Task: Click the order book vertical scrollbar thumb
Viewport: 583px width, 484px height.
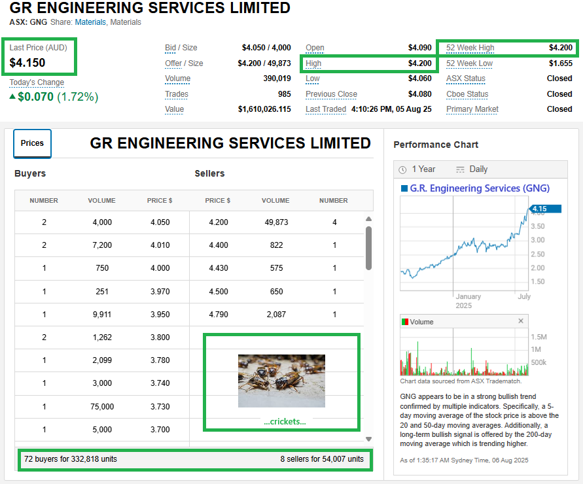Action: click(368, 248)
